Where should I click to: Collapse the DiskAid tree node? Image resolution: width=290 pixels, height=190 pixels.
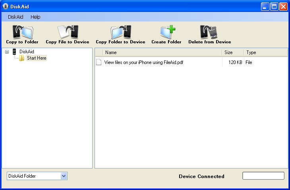pos(7,52)
